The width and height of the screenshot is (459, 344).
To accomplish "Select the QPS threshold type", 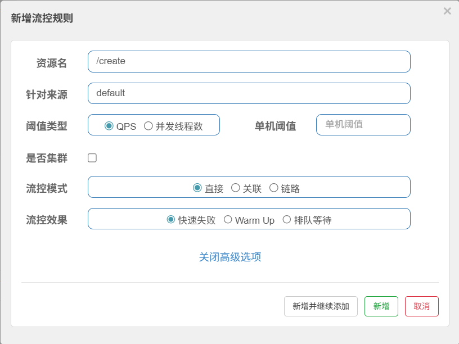I will point(109,126).
